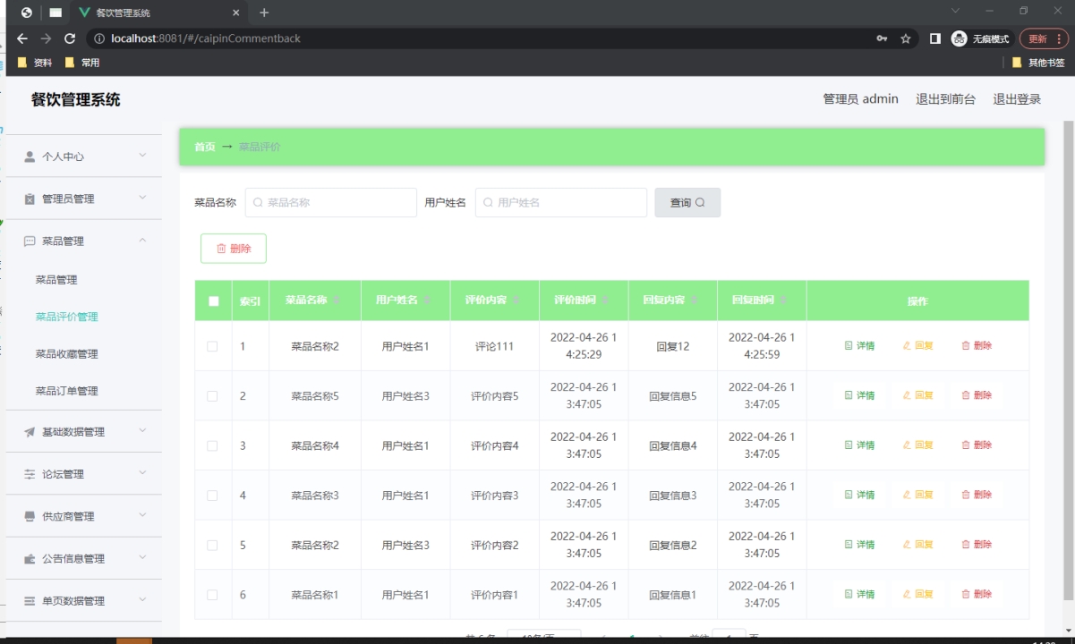Go back with the browser back arrow
Viewport: 1075px width, 644px height.
pos(22,38)
